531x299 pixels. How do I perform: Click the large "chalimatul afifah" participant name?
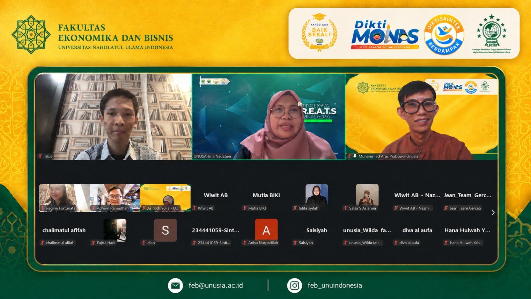64,230
